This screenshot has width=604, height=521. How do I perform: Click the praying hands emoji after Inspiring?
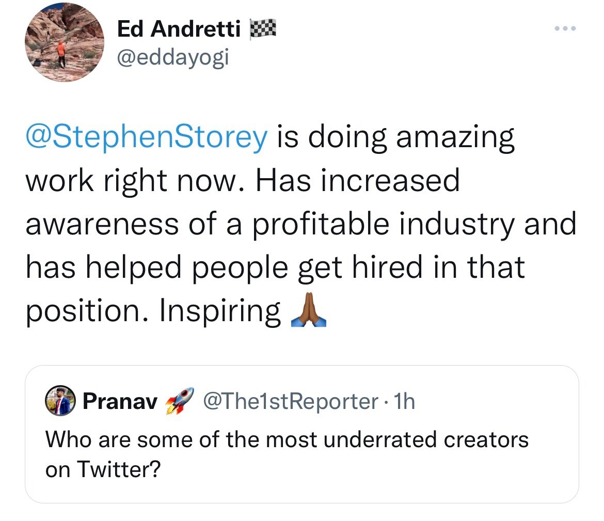(x=308, y=313)
